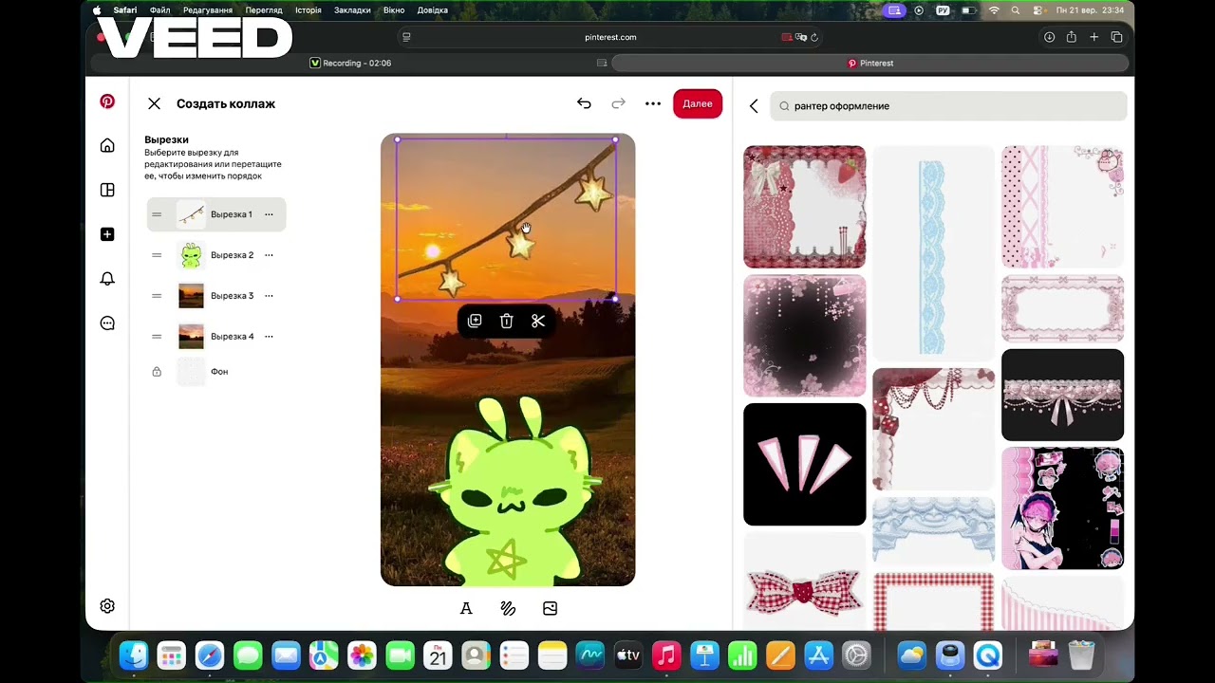Open the split-panel layout icon in Pinterest sidebar
Image resolution: width=1215 pixels, height=683 pixels.
click(107, 190)
